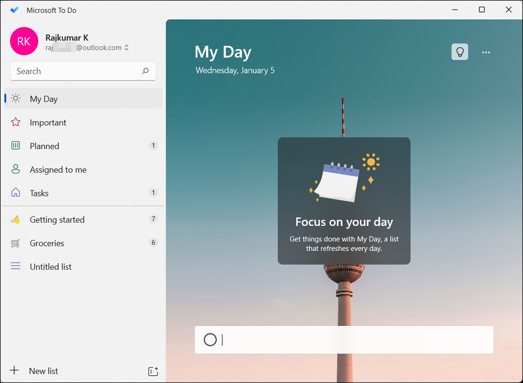
Task: Open the Untitled list
Action: pyautogui.click(x=83, y=266)
